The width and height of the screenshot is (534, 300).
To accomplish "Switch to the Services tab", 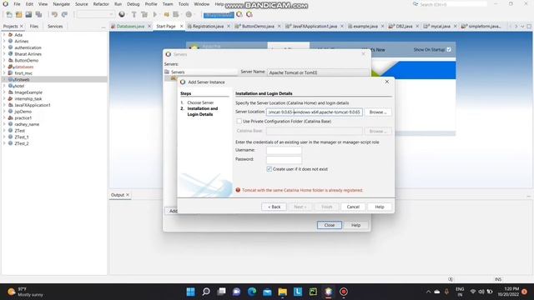I will 55,26.
